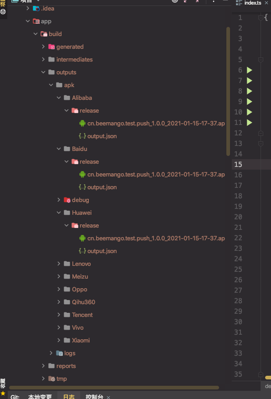Click the tmp folder icon

pos(51,378)
